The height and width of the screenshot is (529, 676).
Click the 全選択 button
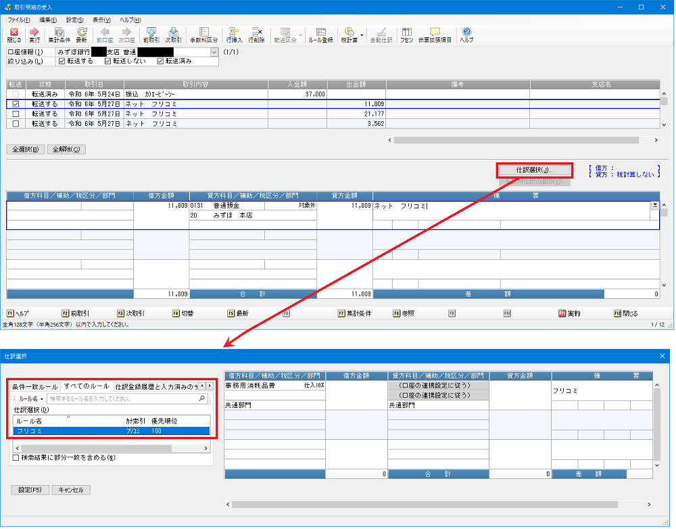pos(26,149)
